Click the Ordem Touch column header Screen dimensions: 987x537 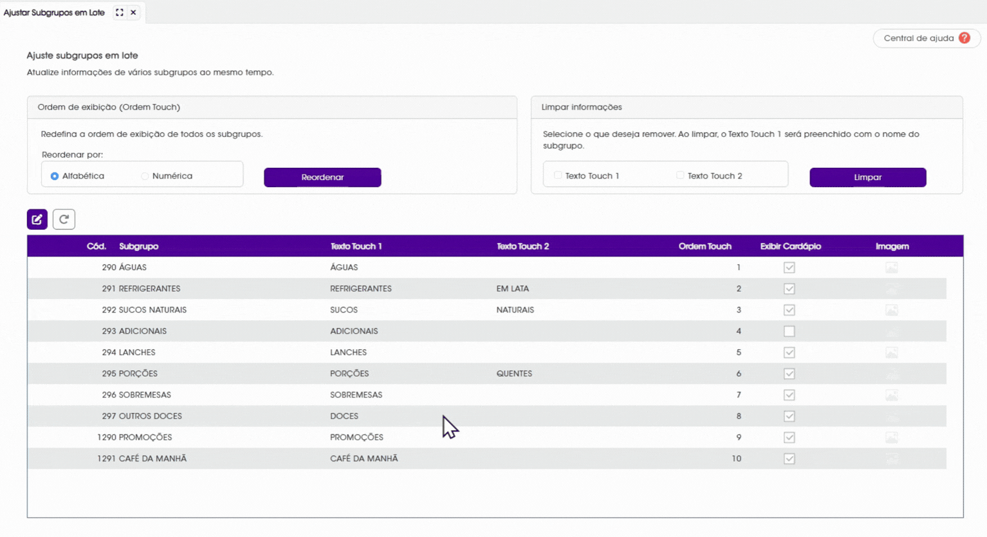[x=705, y=246]
